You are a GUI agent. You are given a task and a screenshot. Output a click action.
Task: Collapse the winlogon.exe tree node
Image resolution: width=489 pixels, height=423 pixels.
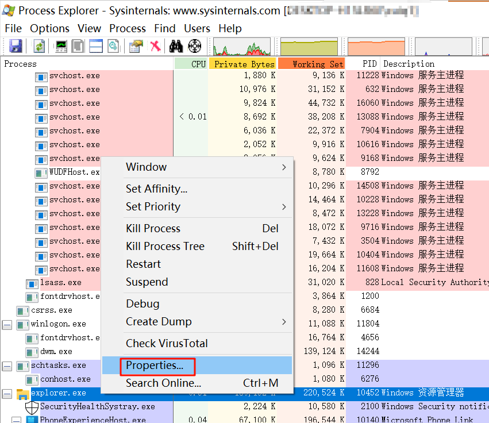pos(7,325)
